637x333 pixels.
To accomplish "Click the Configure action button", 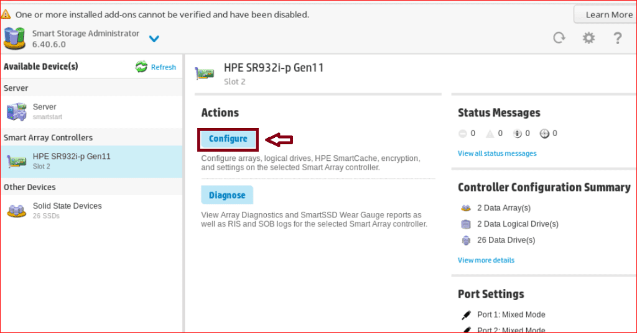I will tap(228, 139).
